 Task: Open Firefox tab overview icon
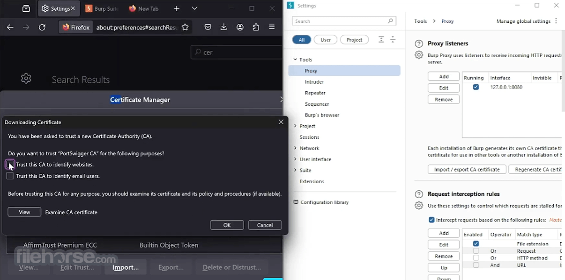[x=26, y=8]
